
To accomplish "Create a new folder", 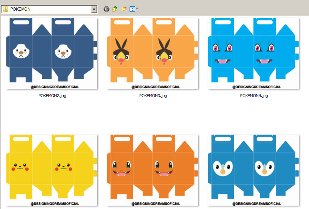I will coord(124,9).
